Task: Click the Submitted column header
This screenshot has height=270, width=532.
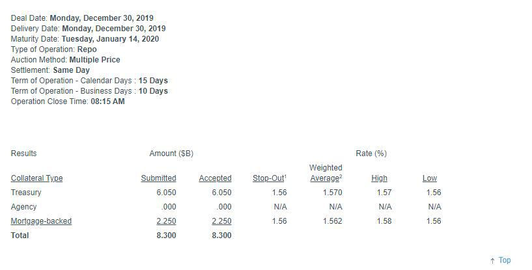Action: (158, 178)
